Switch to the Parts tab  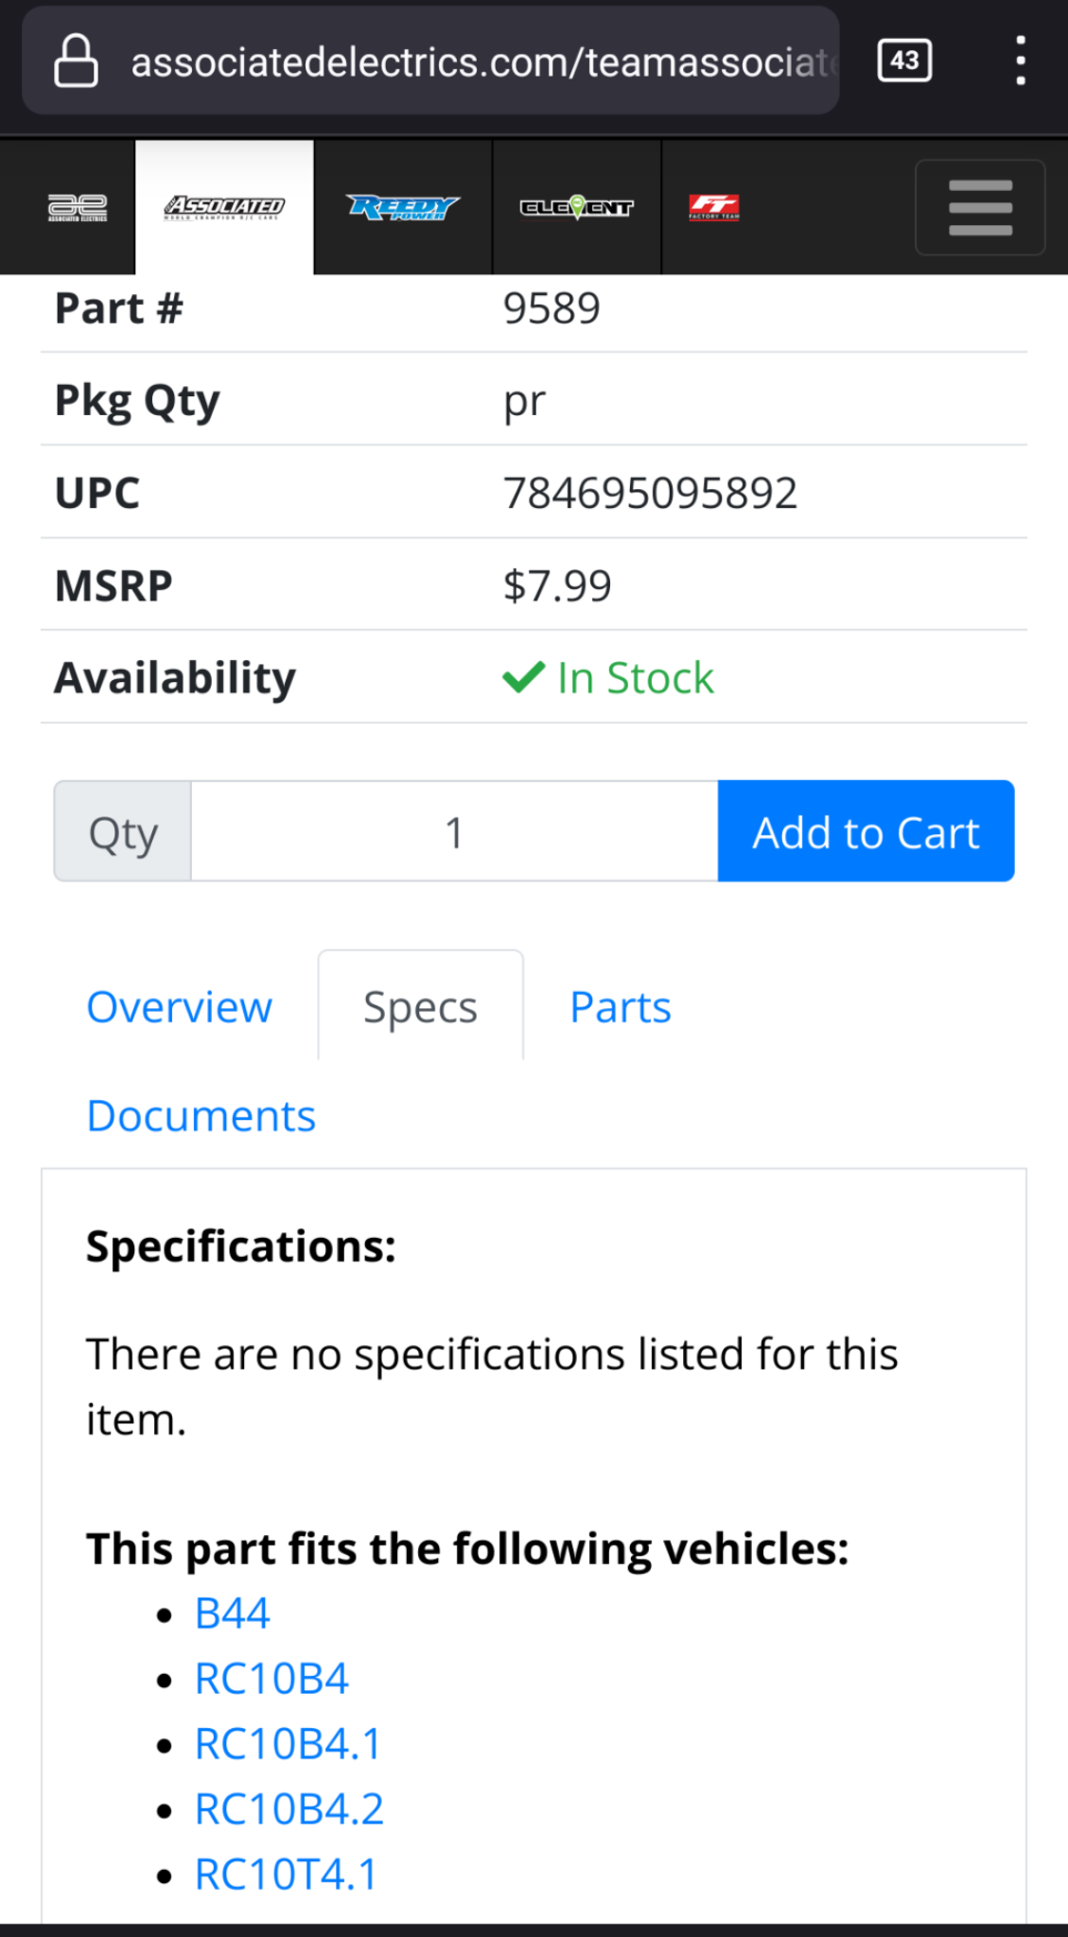pos(621,1007)
